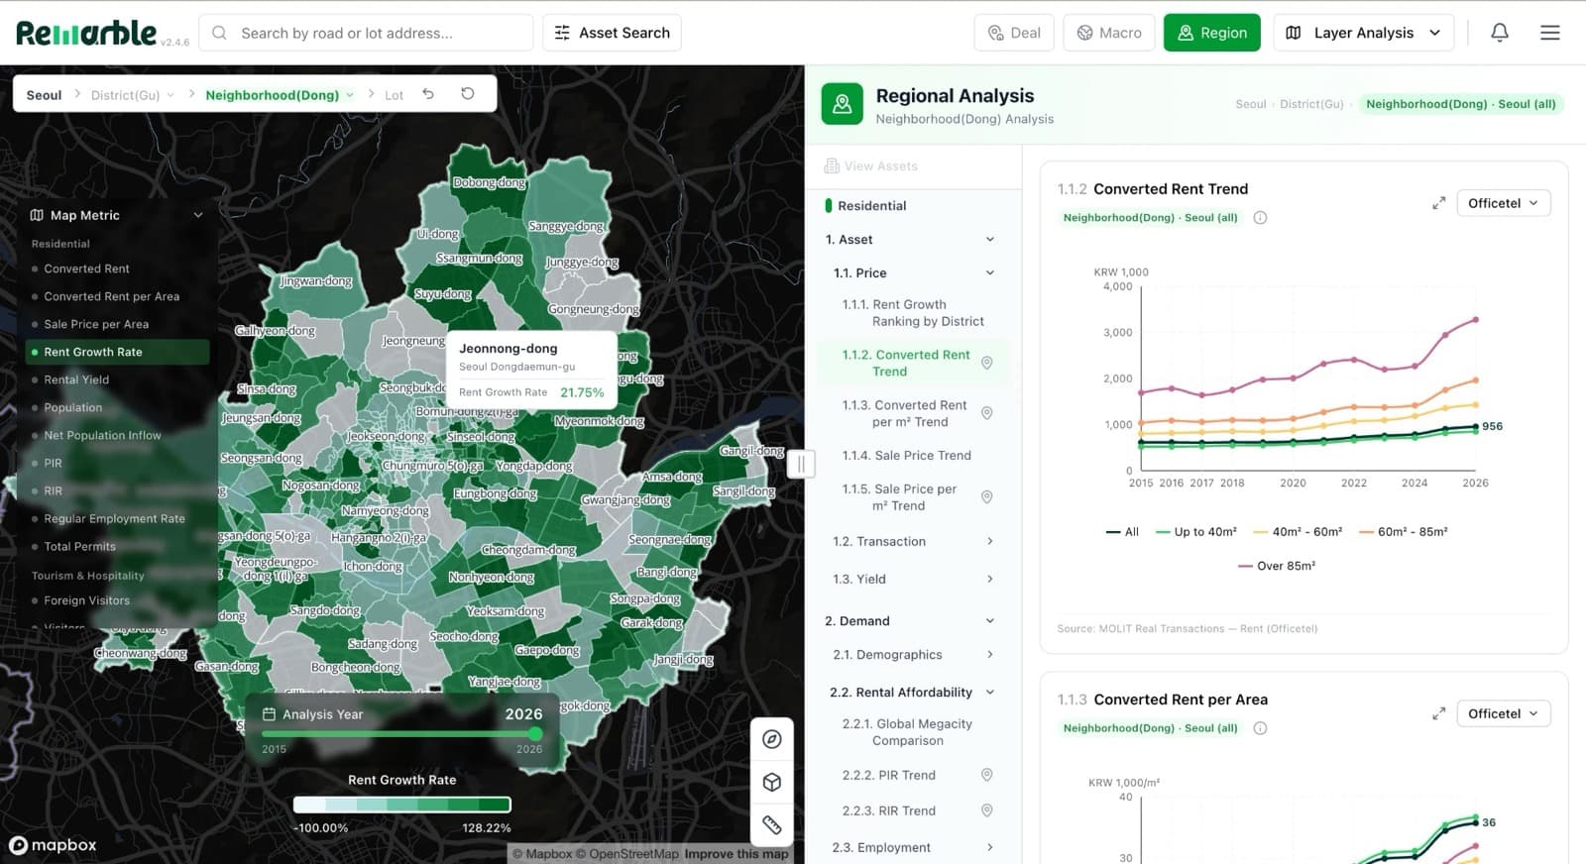Select the ruler measure tool on map
1586x864 pixels.
pyautogui.click(x=772, y=825)
